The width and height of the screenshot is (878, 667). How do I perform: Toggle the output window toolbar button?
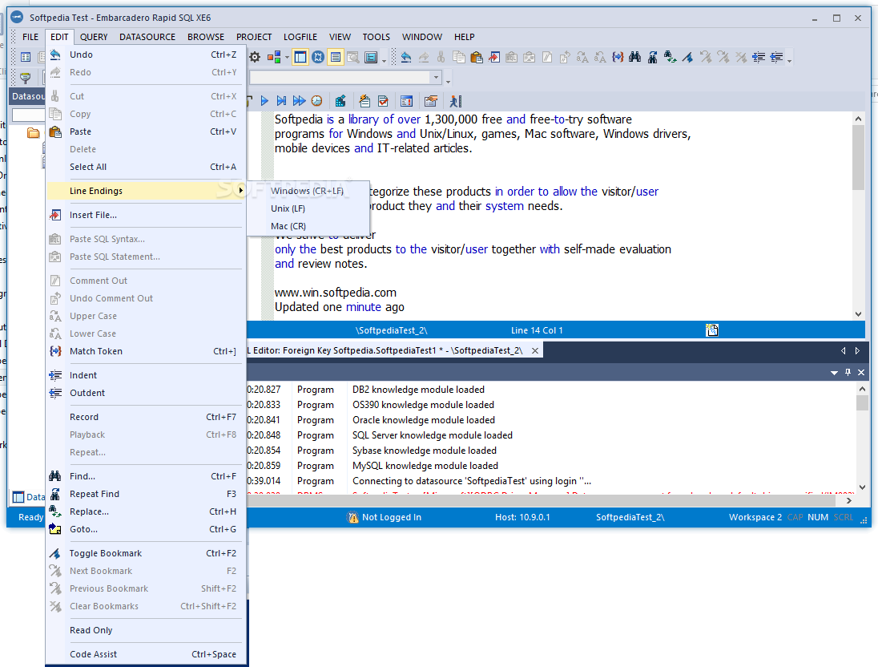[x=371, y=57]
